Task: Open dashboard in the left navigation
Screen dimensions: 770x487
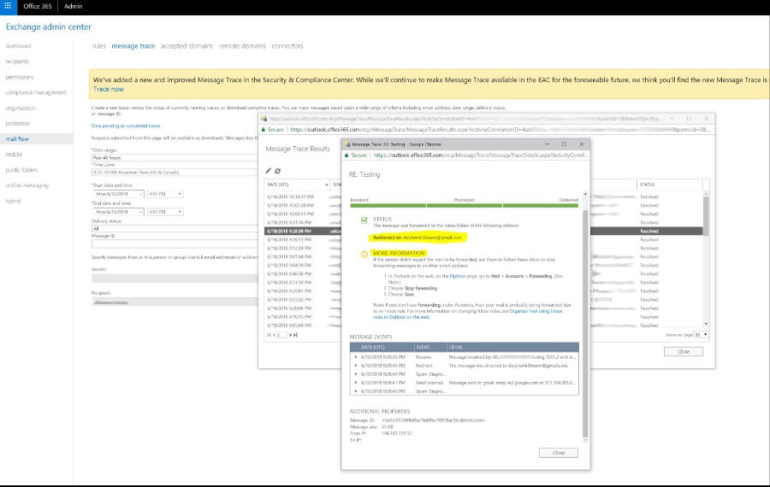Action: coord(19,45)
